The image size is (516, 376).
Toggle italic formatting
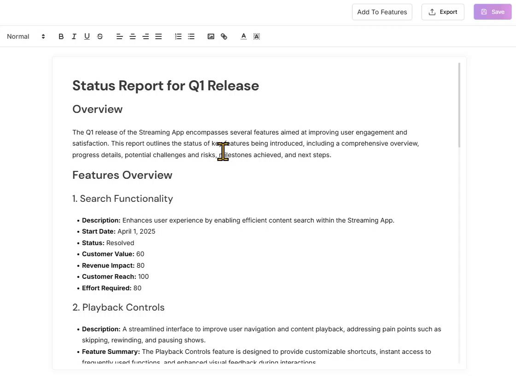(x=74, y=36)
